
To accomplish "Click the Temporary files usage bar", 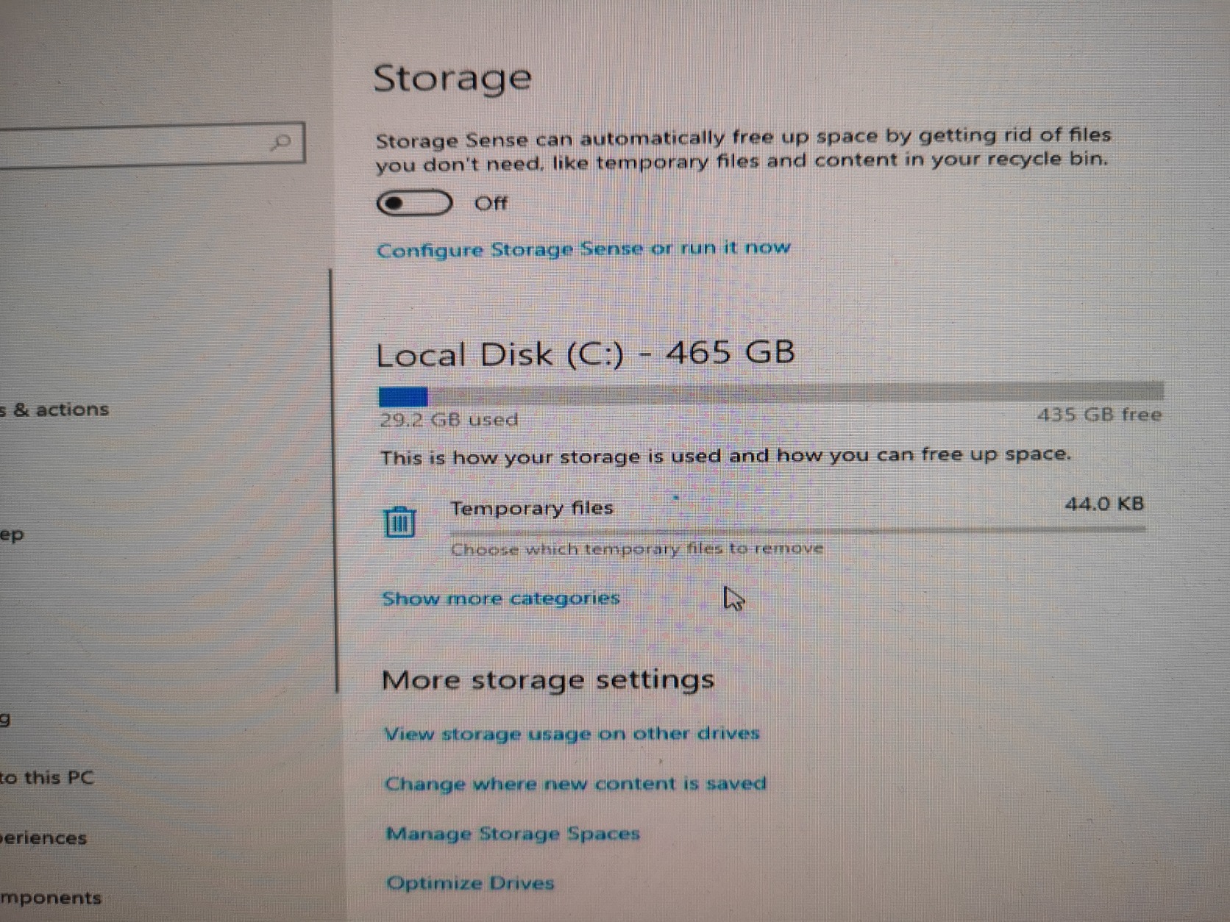I will (798, 529).
